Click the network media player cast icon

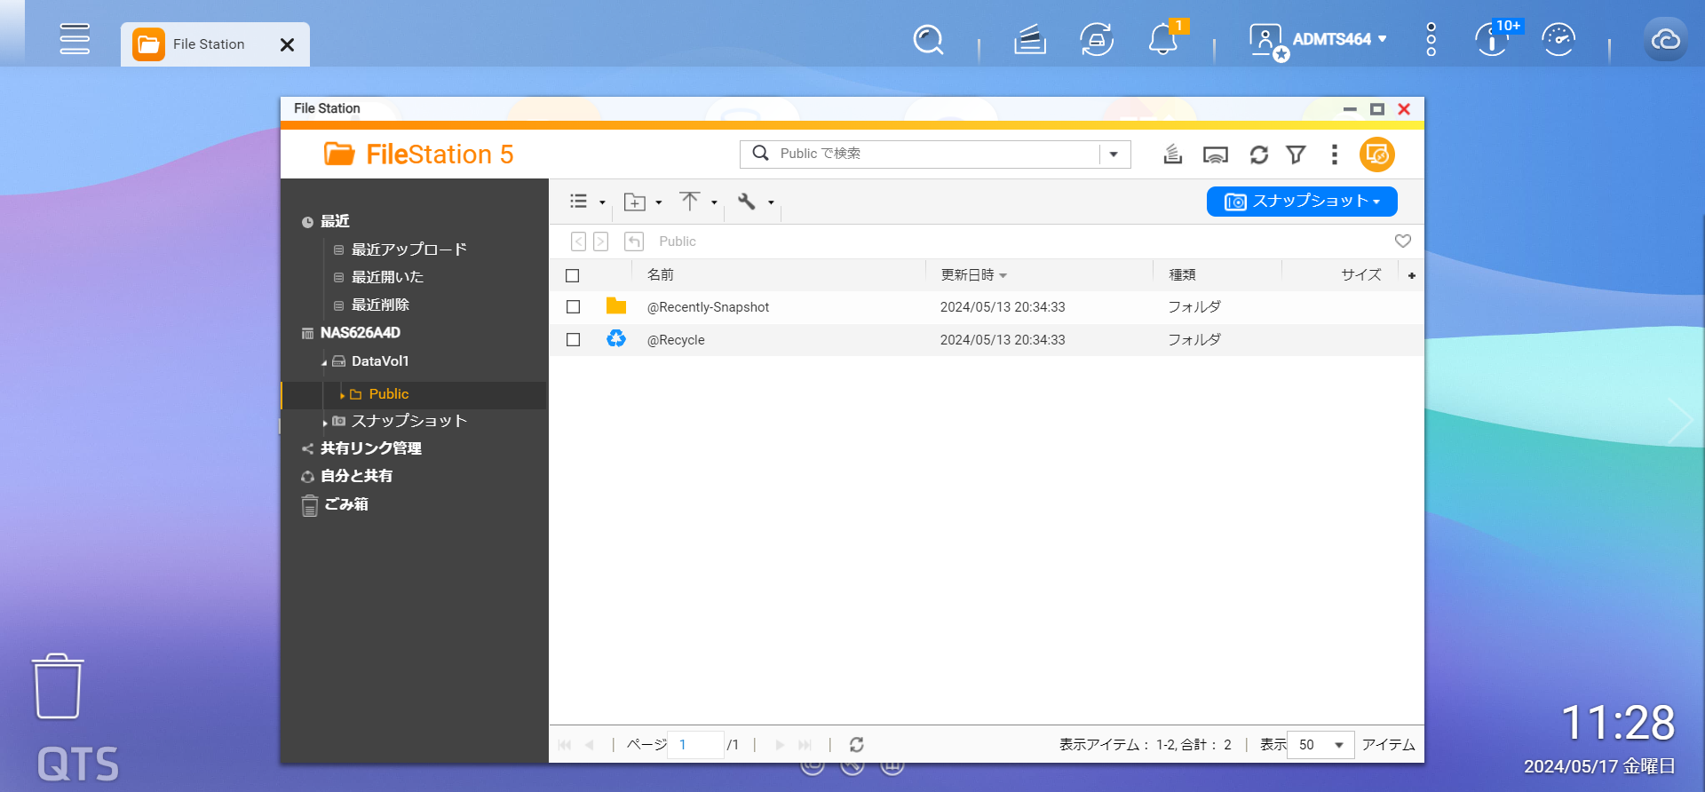pos(1216,154)
